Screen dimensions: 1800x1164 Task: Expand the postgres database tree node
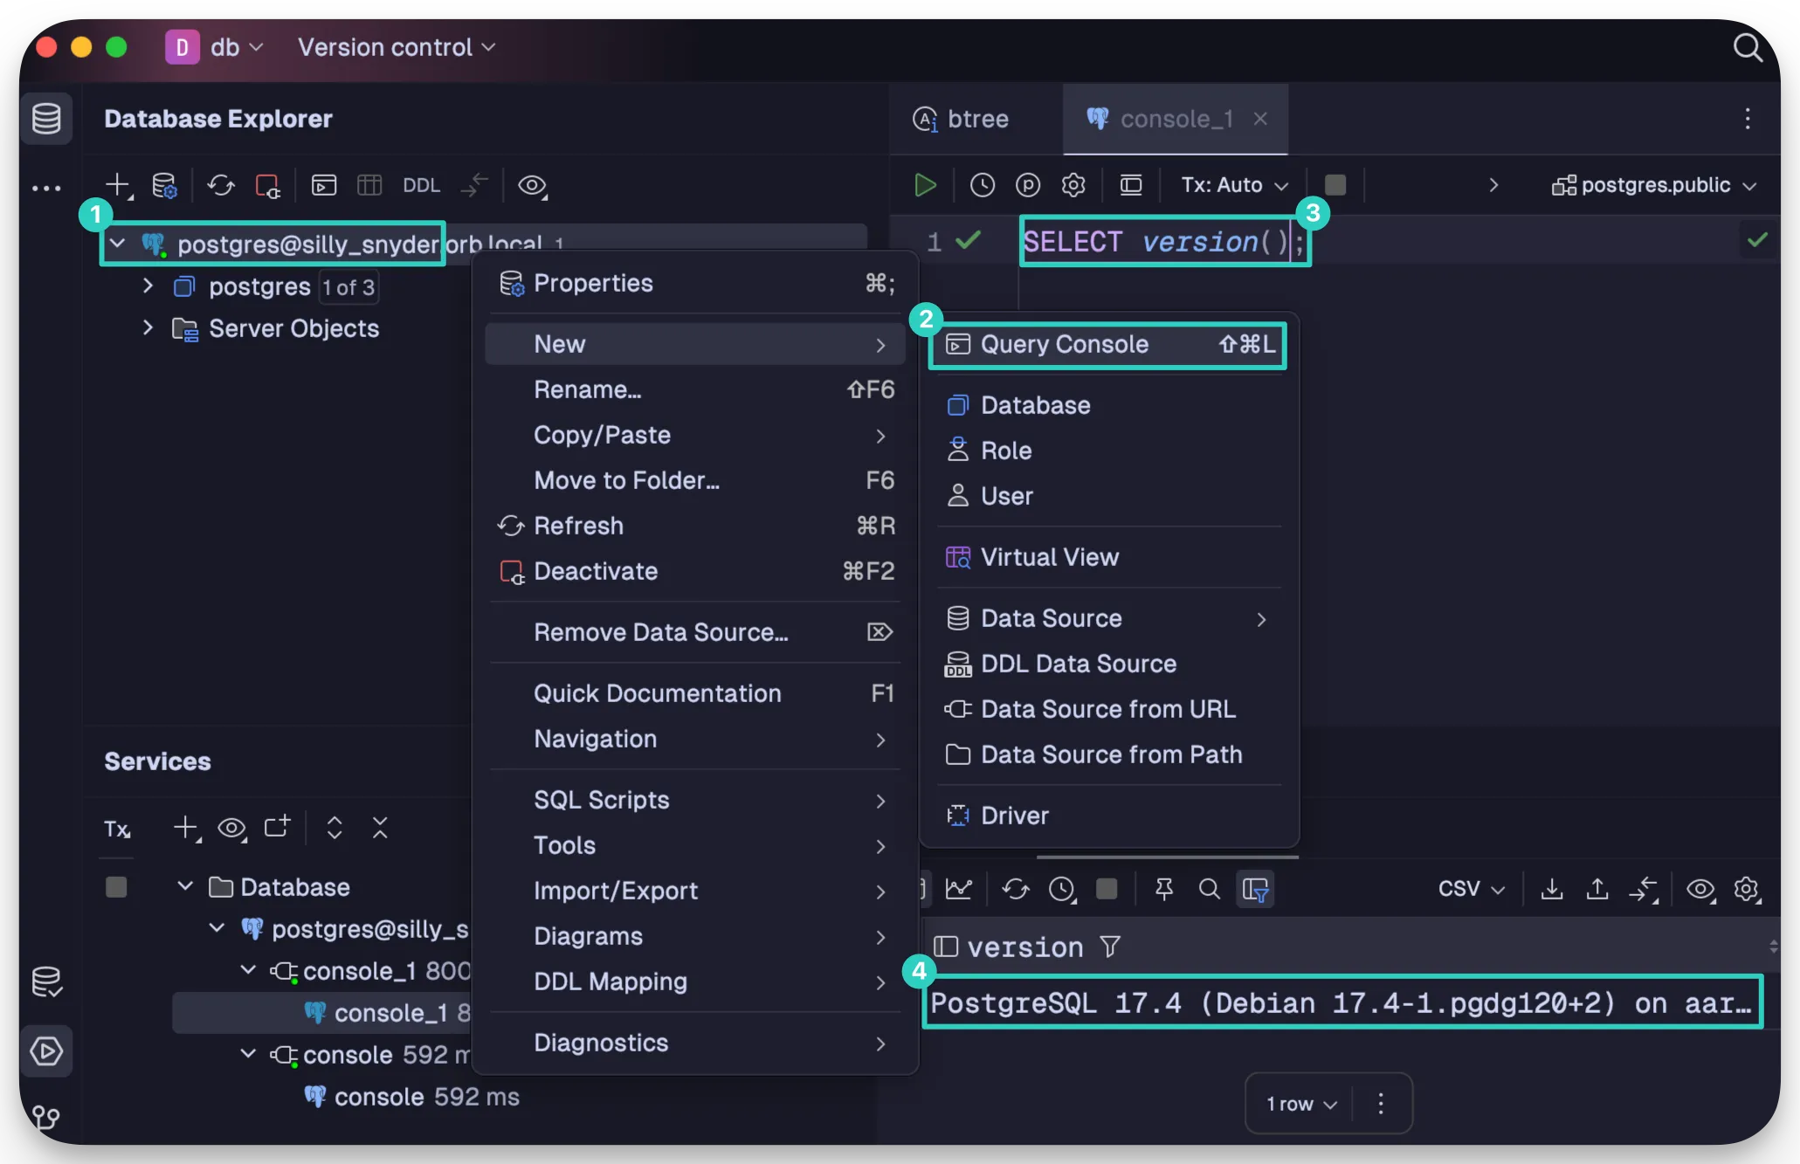pyautogui.click(x=148, y=286)
